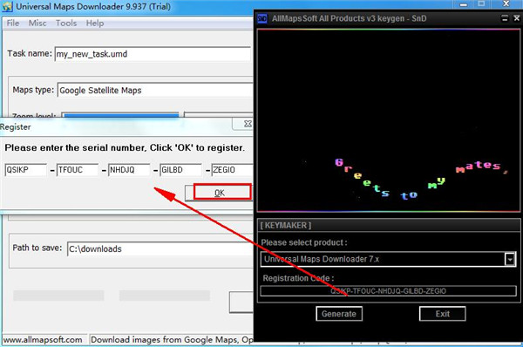Screen dimensions: 523x347
Task: Click the SnD icon in keygen title bar
Action: 262,18
